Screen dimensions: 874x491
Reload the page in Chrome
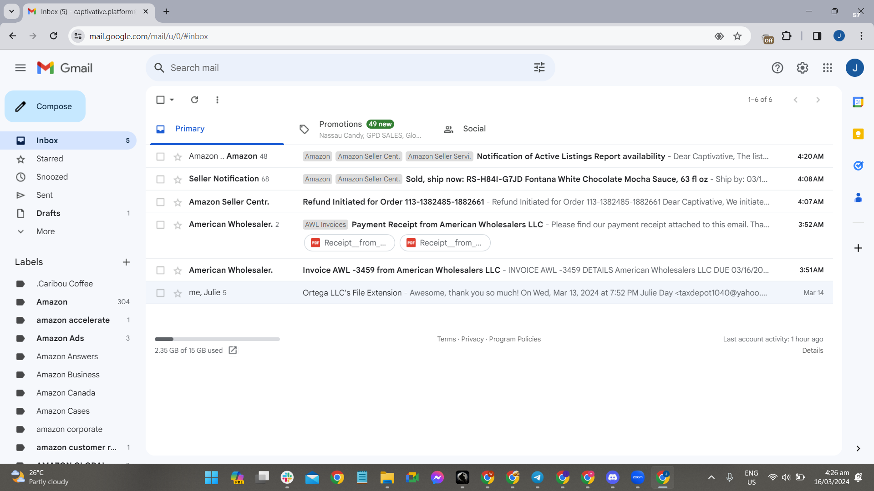click(53, 36)
